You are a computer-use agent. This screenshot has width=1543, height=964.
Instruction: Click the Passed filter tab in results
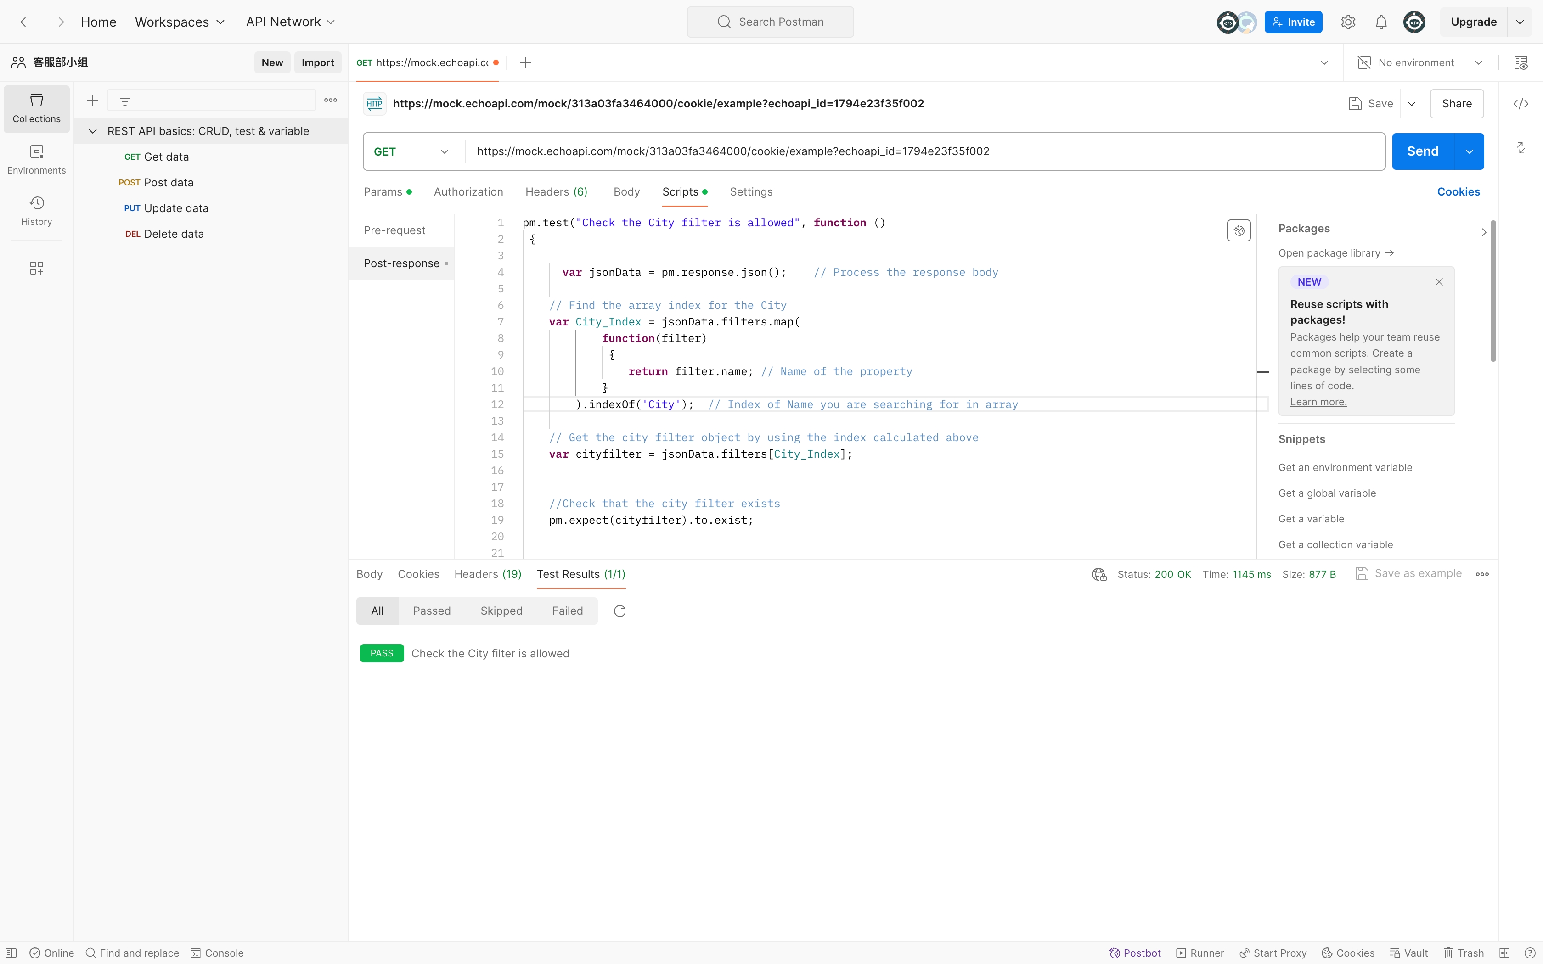pos(431,610)
